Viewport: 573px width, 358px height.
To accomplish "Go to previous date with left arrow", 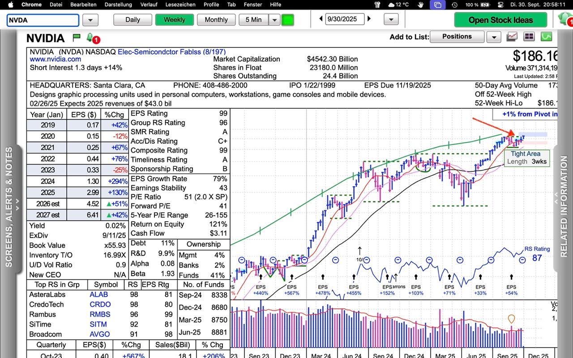I will click(321, 19).
